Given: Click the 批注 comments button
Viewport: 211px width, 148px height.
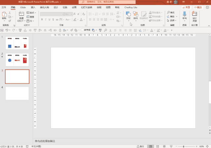Looking at the screenshot, I should click(x=198, y=7).
